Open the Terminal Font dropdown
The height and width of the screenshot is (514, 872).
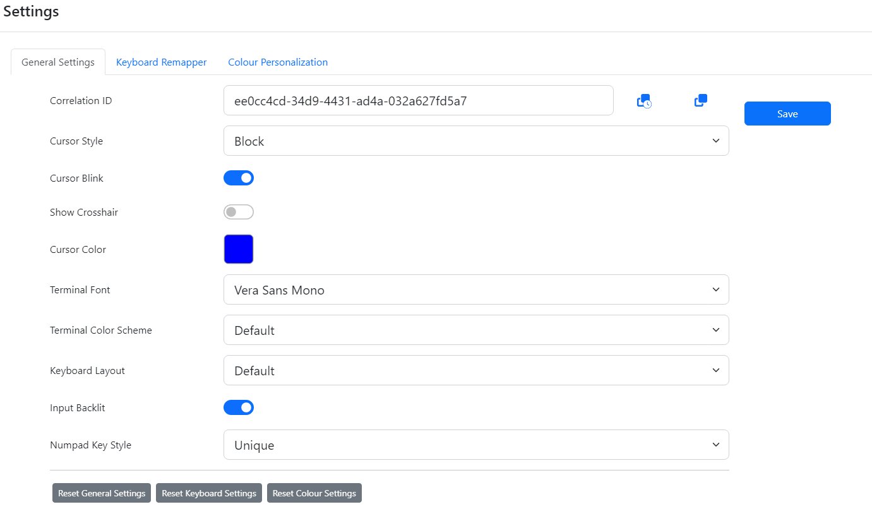pyautogui.click(x=476, y=289)
